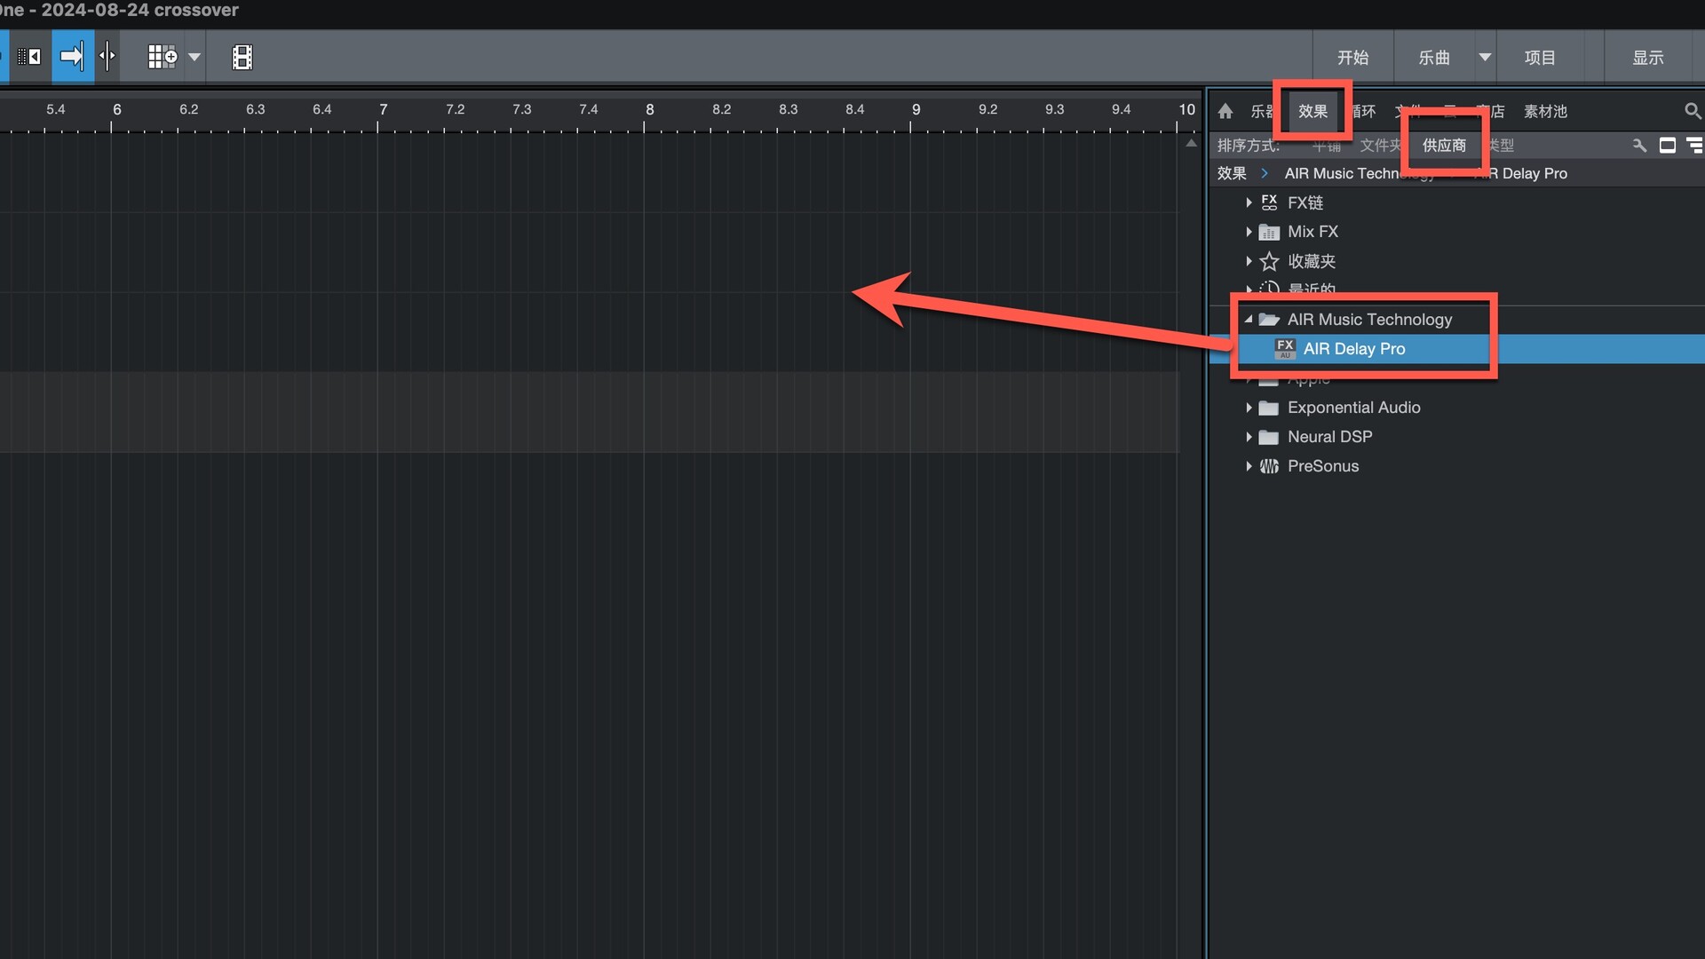This screenshot has width=1705, height=959.
Task: Switch to the 效果 tab
Action: point(1312,111)
